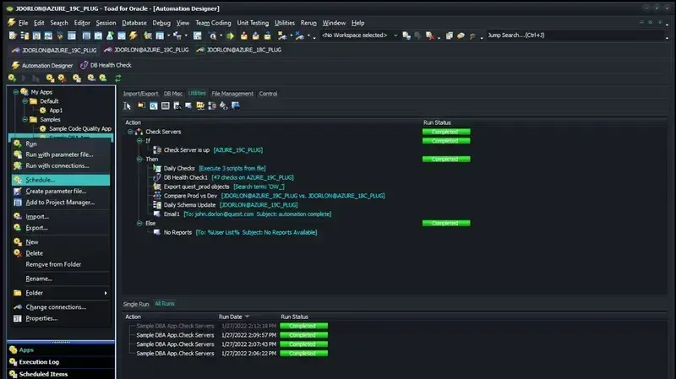Click the delete workspace icon with red X
Viewport: 676px width, 379px height.
point(430,35)
